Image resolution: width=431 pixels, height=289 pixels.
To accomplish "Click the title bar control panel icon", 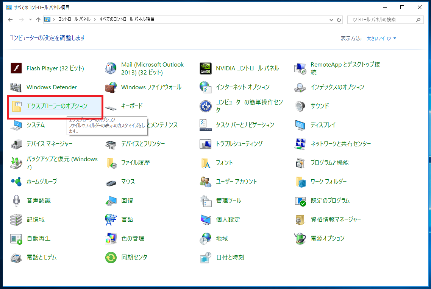I will point(9,8).
